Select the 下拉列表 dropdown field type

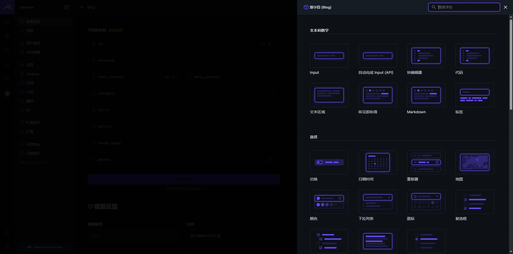click(378, 202)
